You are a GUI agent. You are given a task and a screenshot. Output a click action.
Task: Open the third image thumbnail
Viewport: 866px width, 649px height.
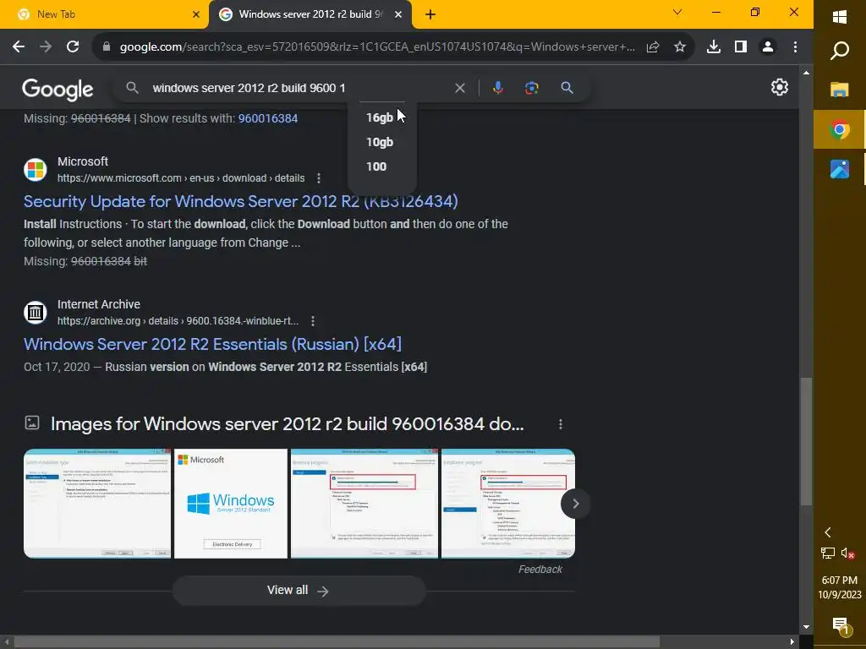364,504
